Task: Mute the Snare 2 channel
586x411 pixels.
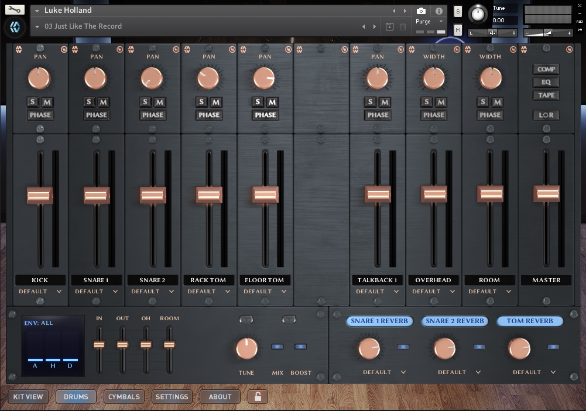Action: (160, 102)
